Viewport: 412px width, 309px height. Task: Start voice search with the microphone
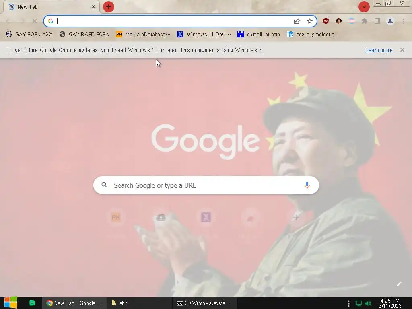307,185
